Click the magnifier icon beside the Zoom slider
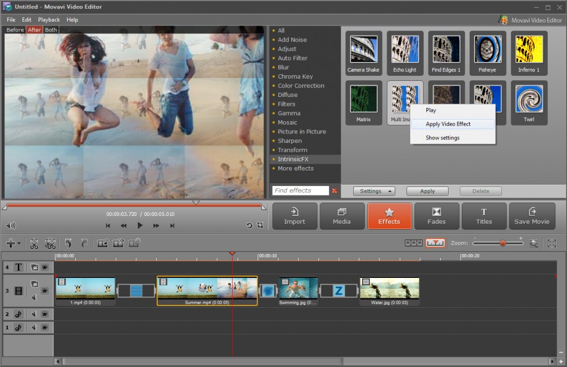Viewport: 567px width, 367px height. (535, 242)
